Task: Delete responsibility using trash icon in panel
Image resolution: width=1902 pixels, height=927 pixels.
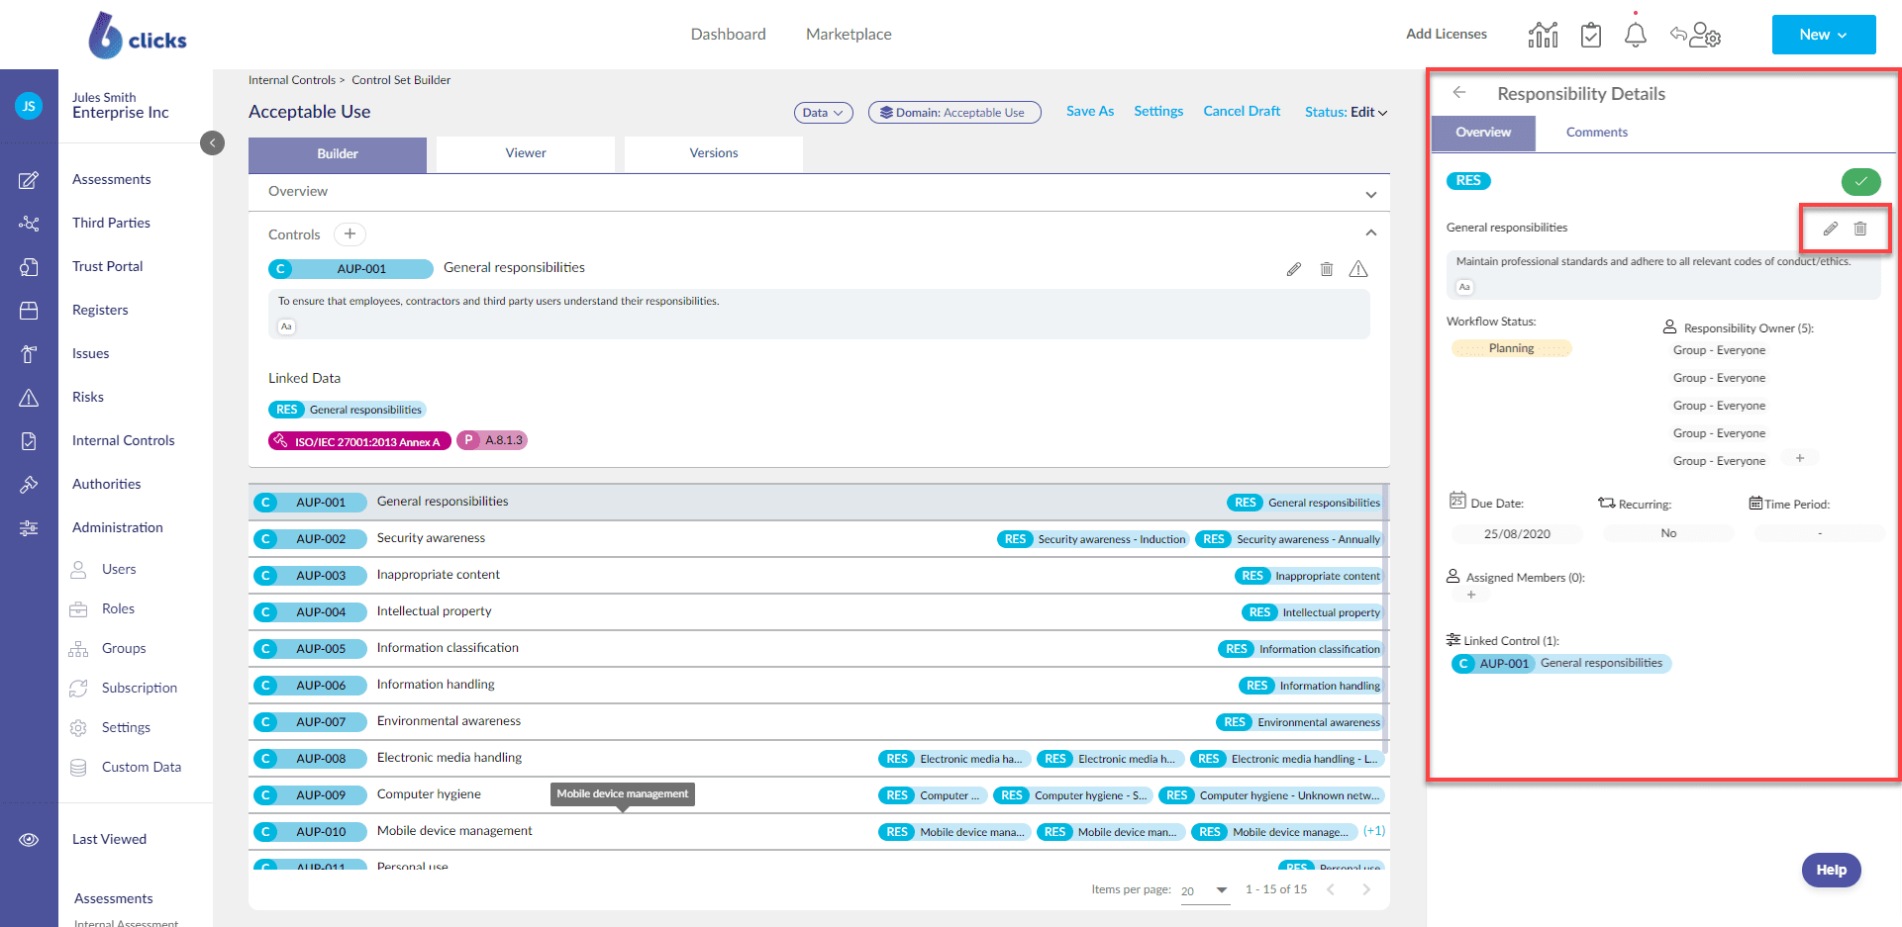Action: click(x=1860, y=229)
